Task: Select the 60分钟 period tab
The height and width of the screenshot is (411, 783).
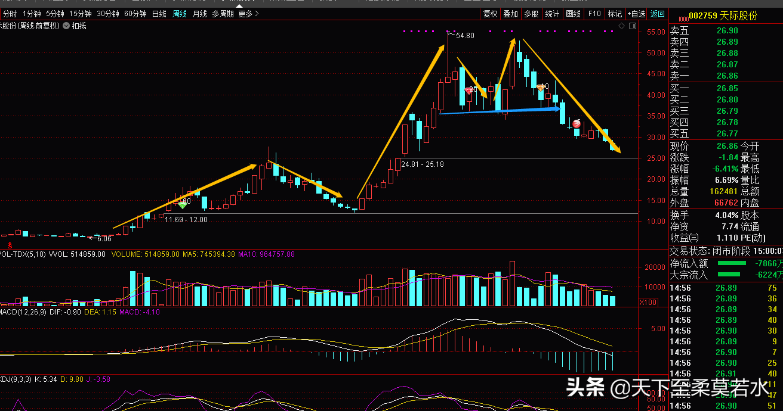Action: tap(135, 14)
